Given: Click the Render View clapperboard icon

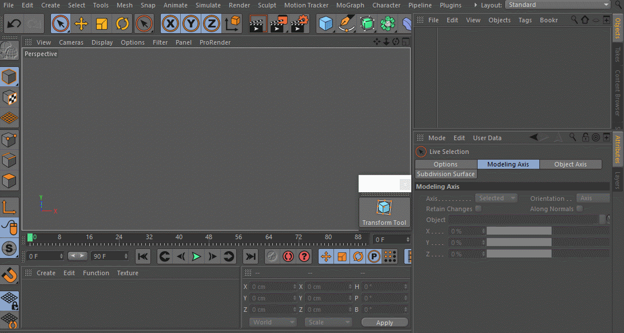Looking at the screenshot, I should click(259, 24).
